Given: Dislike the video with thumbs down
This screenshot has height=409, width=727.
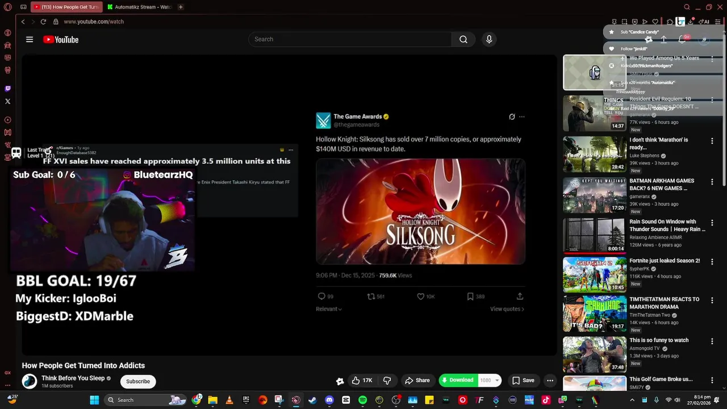Looking at the screenshot, I should [387, 381].
